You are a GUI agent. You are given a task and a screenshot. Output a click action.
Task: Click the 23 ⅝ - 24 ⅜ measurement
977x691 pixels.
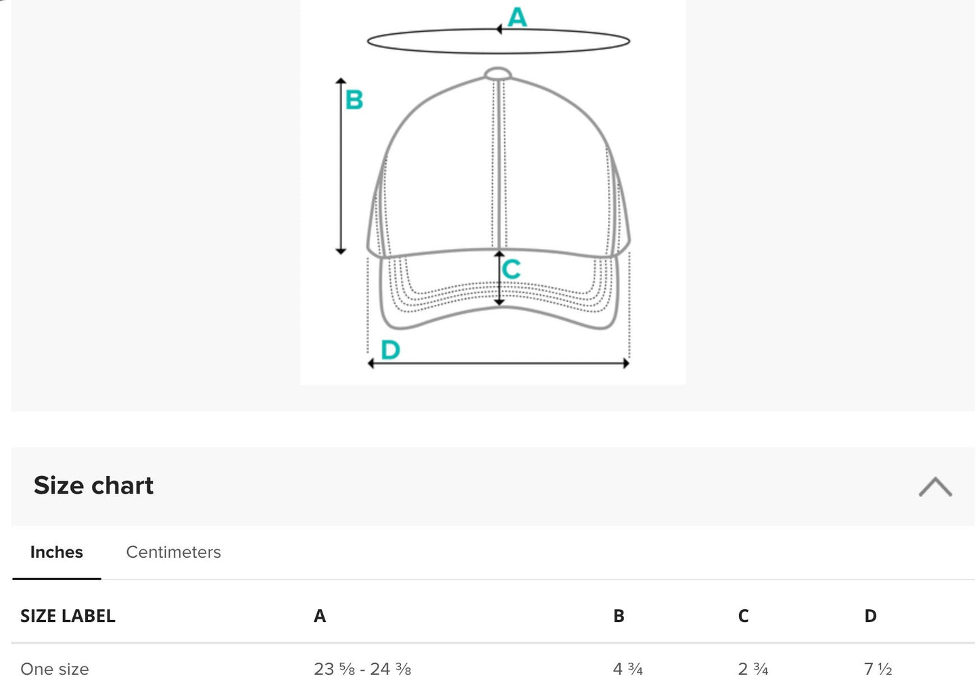pos(362,669)
